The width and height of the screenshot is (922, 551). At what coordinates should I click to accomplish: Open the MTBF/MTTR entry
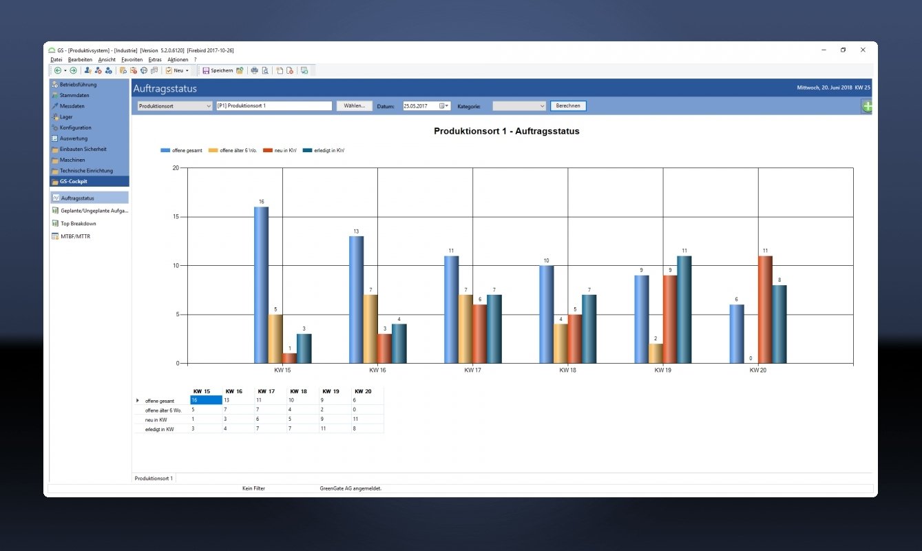click(x=90, y=236)
